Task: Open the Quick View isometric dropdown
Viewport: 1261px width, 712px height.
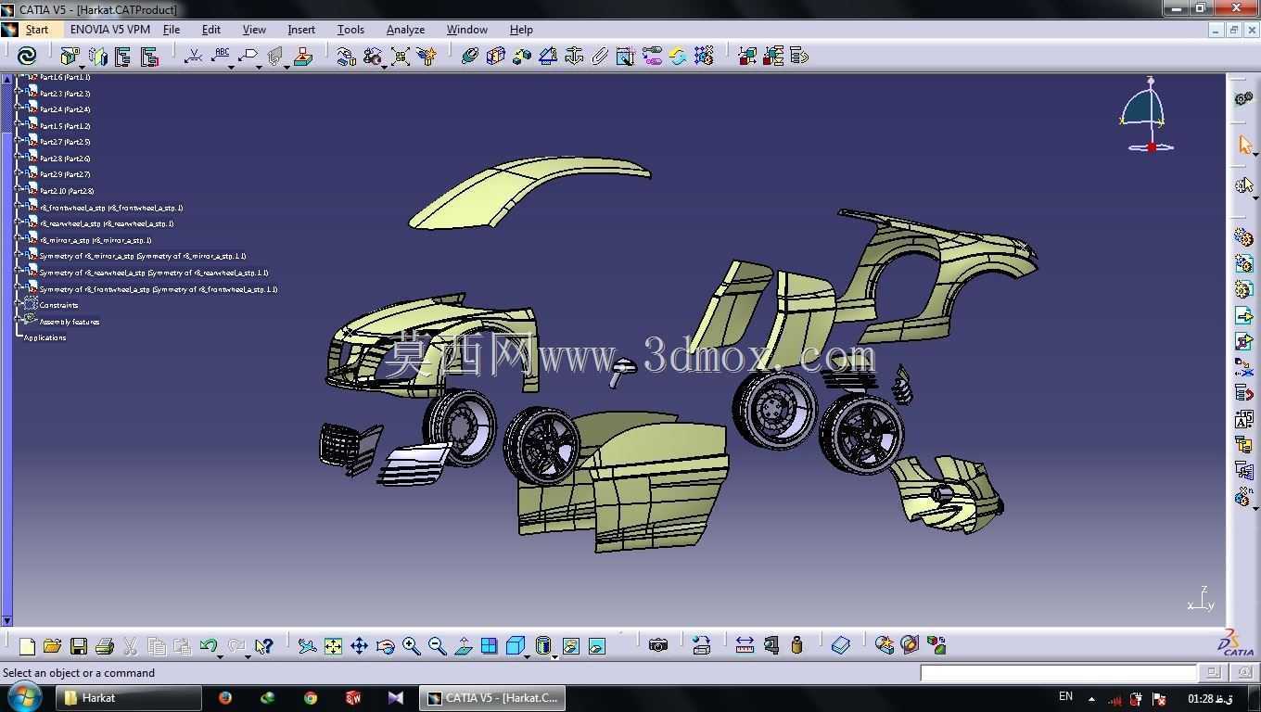Action: click(527, 656)
